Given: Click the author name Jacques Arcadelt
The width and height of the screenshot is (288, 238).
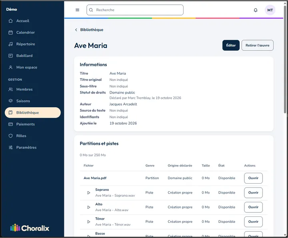Looking at the screenshot, I should pyautogui.click(x=123, y=104).
